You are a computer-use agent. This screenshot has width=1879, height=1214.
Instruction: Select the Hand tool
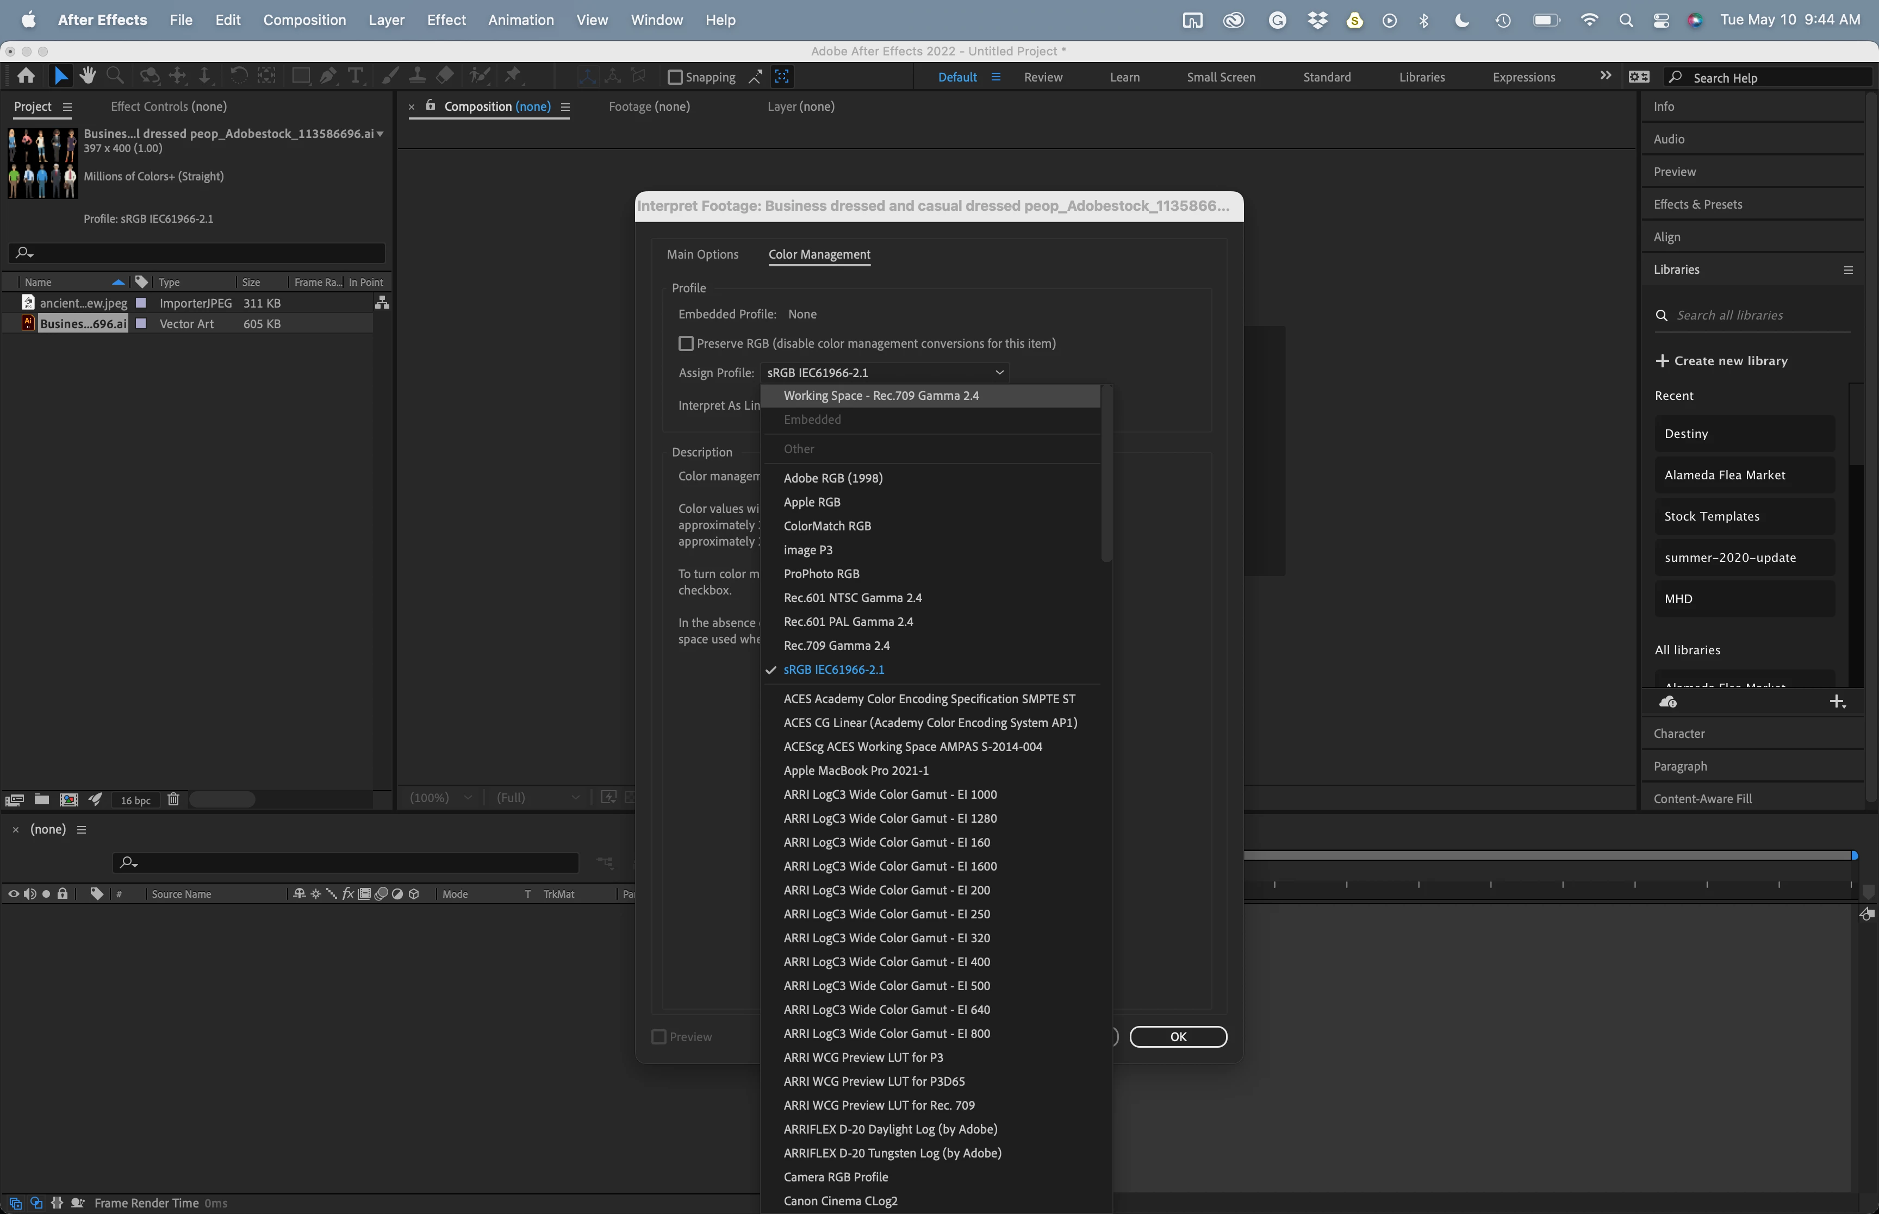[x=88, y=76]
